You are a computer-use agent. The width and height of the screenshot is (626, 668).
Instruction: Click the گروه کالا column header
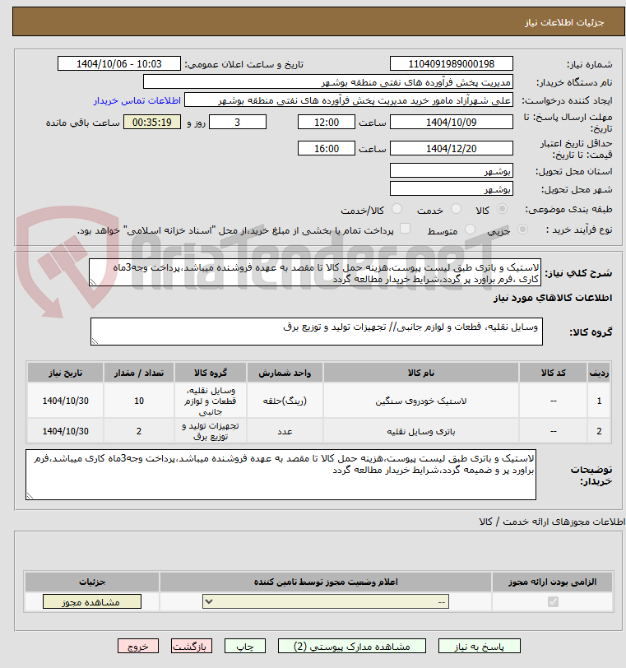point(211,373)
